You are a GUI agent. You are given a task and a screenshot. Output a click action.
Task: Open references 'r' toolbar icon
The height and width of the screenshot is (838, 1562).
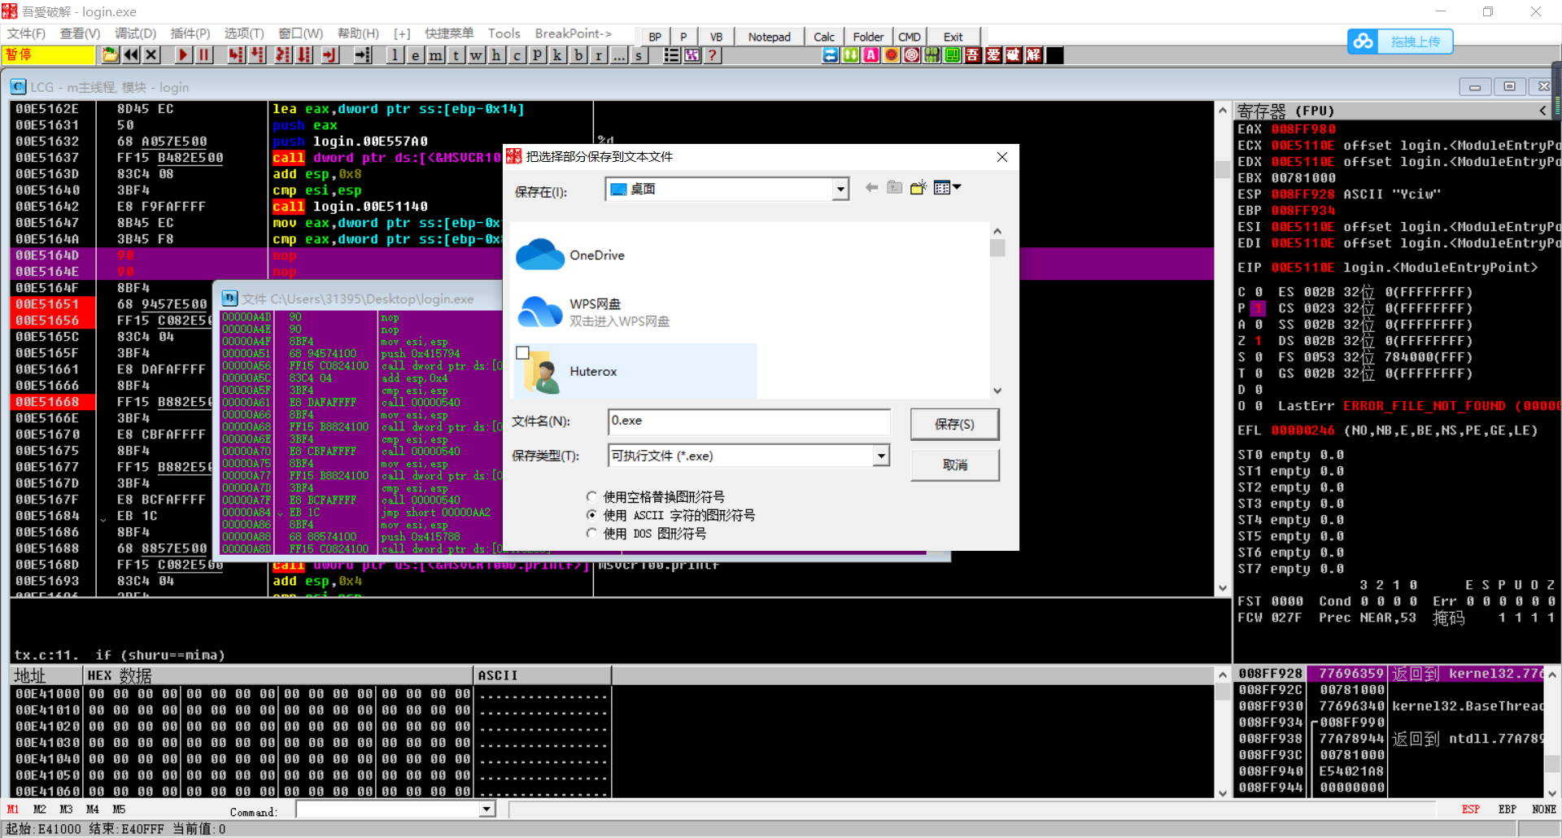pyautogui.click(x=599, y=55)
